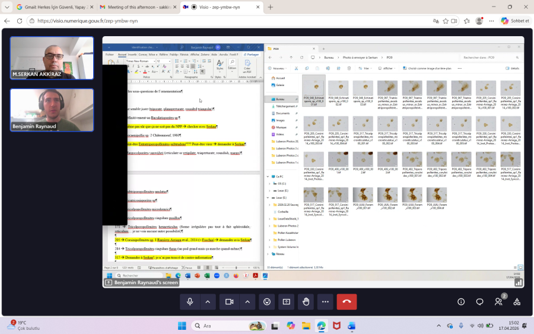Open meeting information panel

click(461, 301)
